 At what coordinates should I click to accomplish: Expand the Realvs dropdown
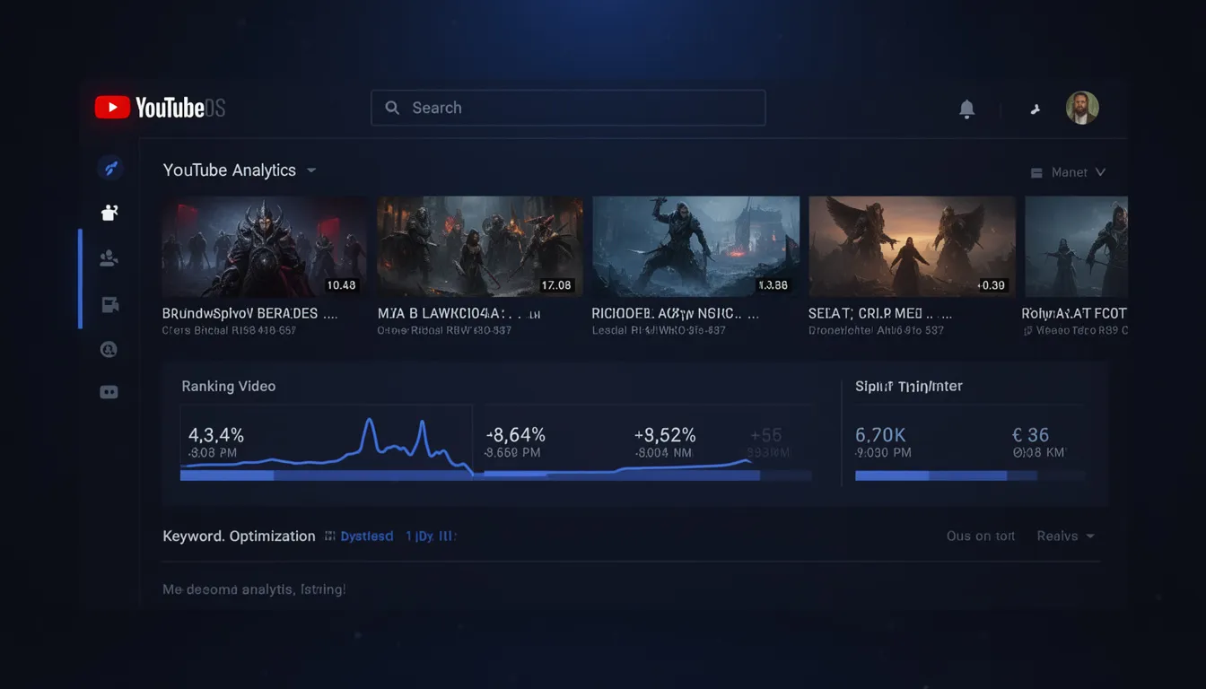click(x=1066, y=536)
